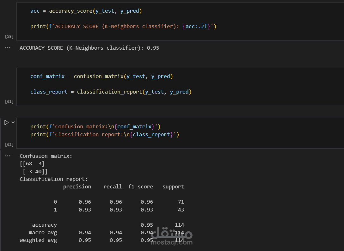
Task: Place cursor on the Classification report print line
Action: pyautogui.click(x=105, y=134)
